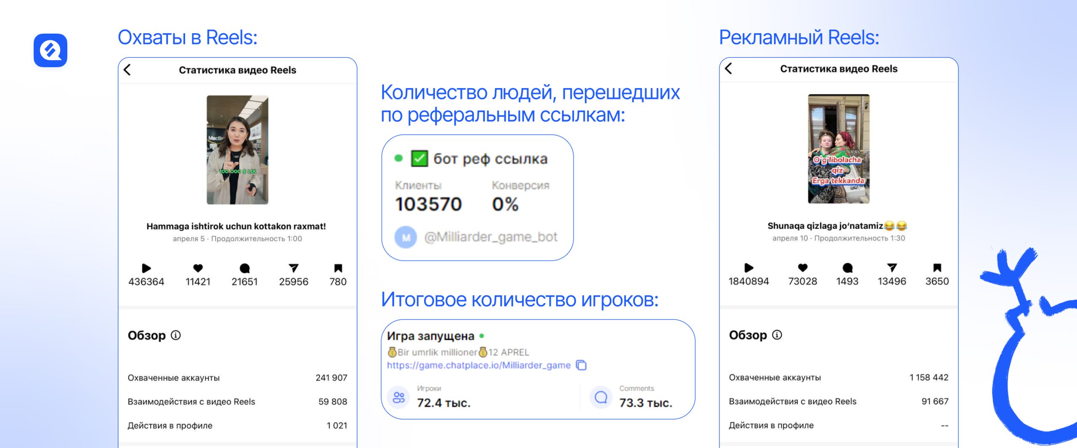Image resolution: width=1077 pixels, height=448 pixels.
Task: Click Охваченные аккаунты value 241 907
Action: (x=332, y=378)
